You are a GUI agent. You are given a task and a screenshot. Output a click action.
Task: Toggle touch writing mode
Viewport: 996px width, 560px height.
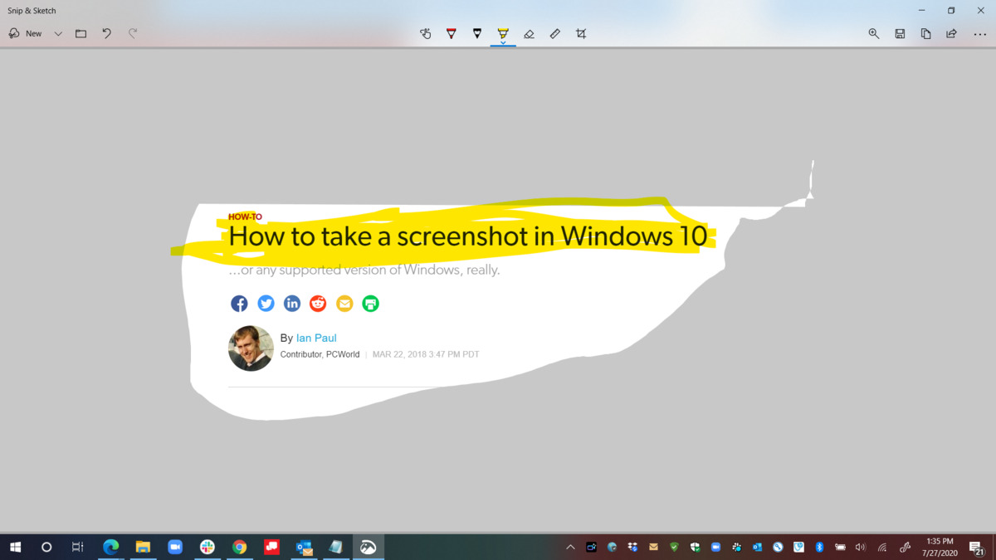click(426, 33)
